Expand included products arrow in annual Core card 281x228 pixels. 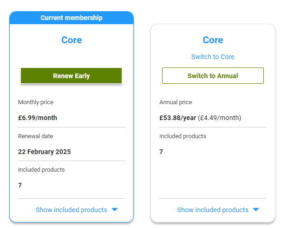click(x=256, y=209)
